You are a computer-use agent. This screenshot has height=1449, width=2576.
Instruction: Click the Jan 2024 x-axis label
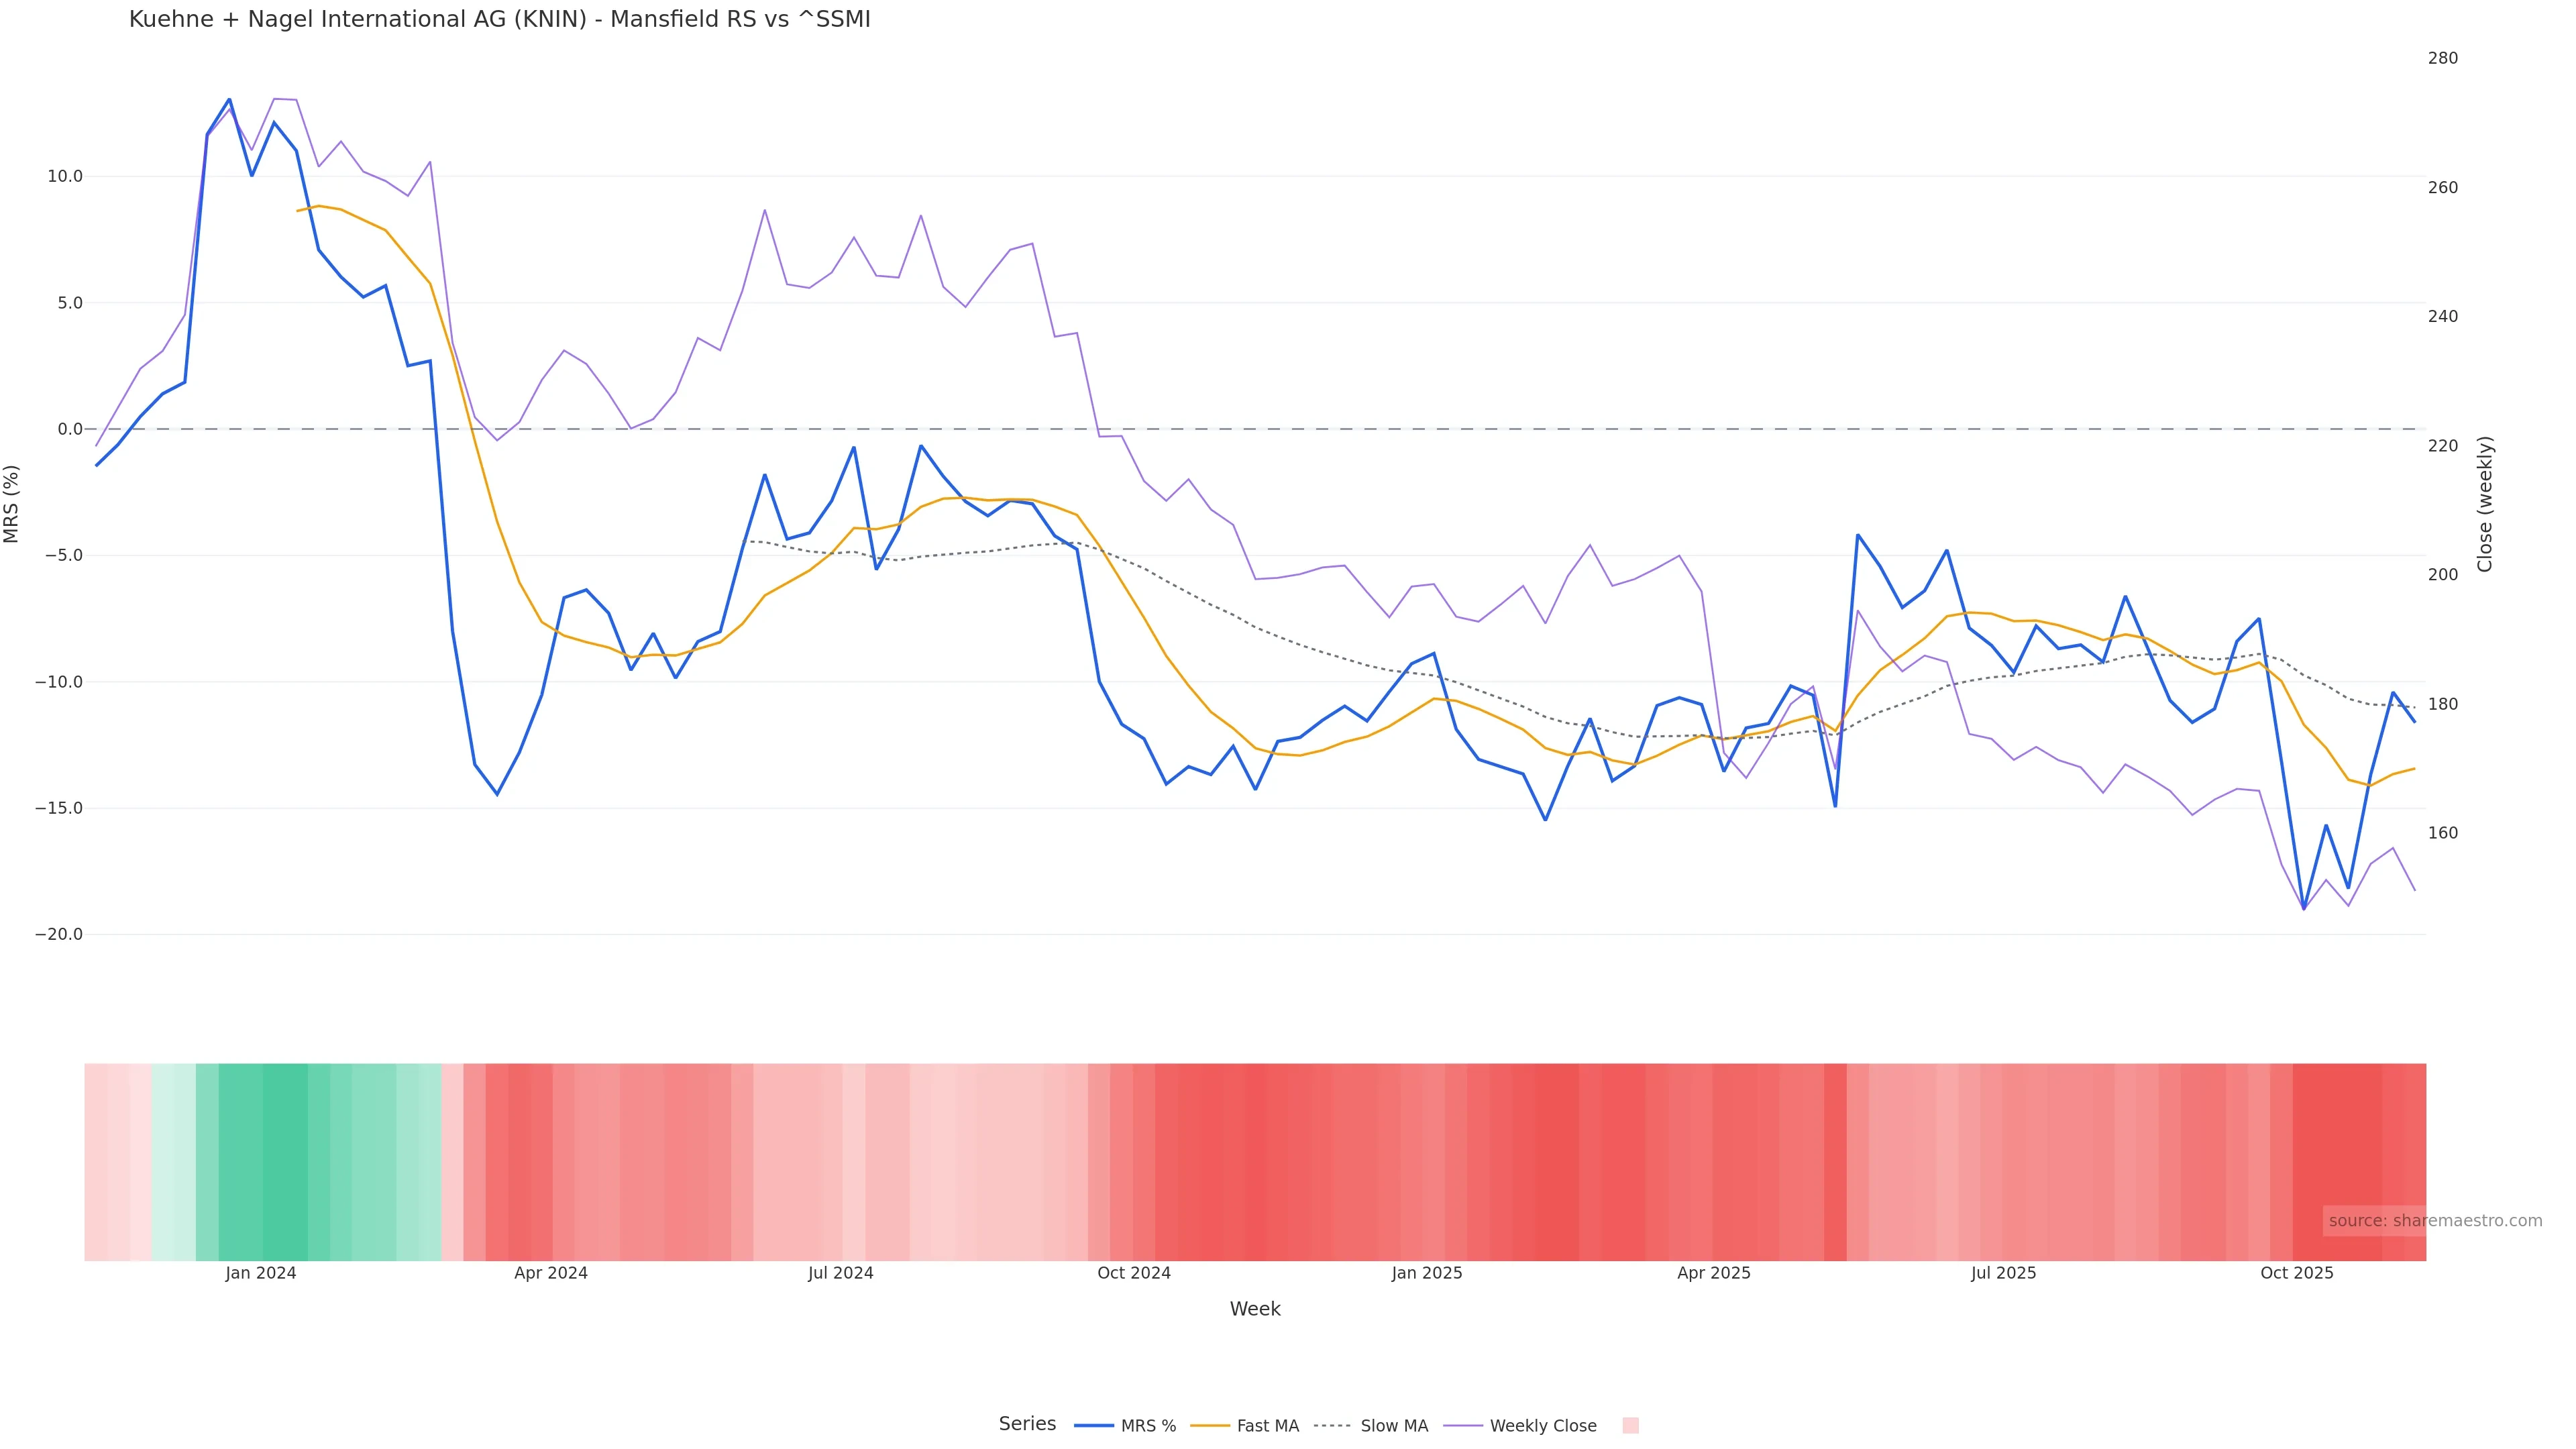click(x=261, y=1273)
